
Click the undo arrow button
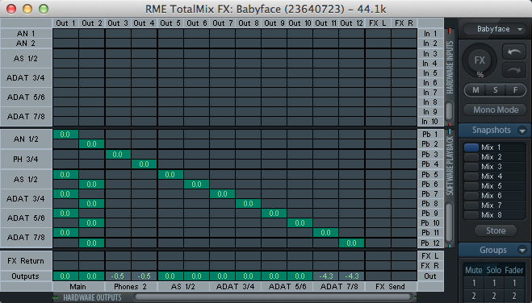coord(514,52)
